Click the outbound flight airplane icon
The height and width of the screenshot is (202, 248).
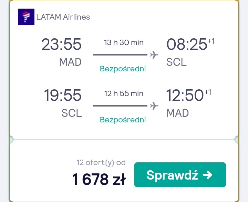pyautogui.click(x=154, y=55)
